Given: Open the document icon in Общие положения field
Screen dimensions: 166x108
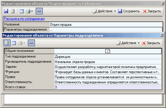Looking at the screenshot, I should [108, 51].
